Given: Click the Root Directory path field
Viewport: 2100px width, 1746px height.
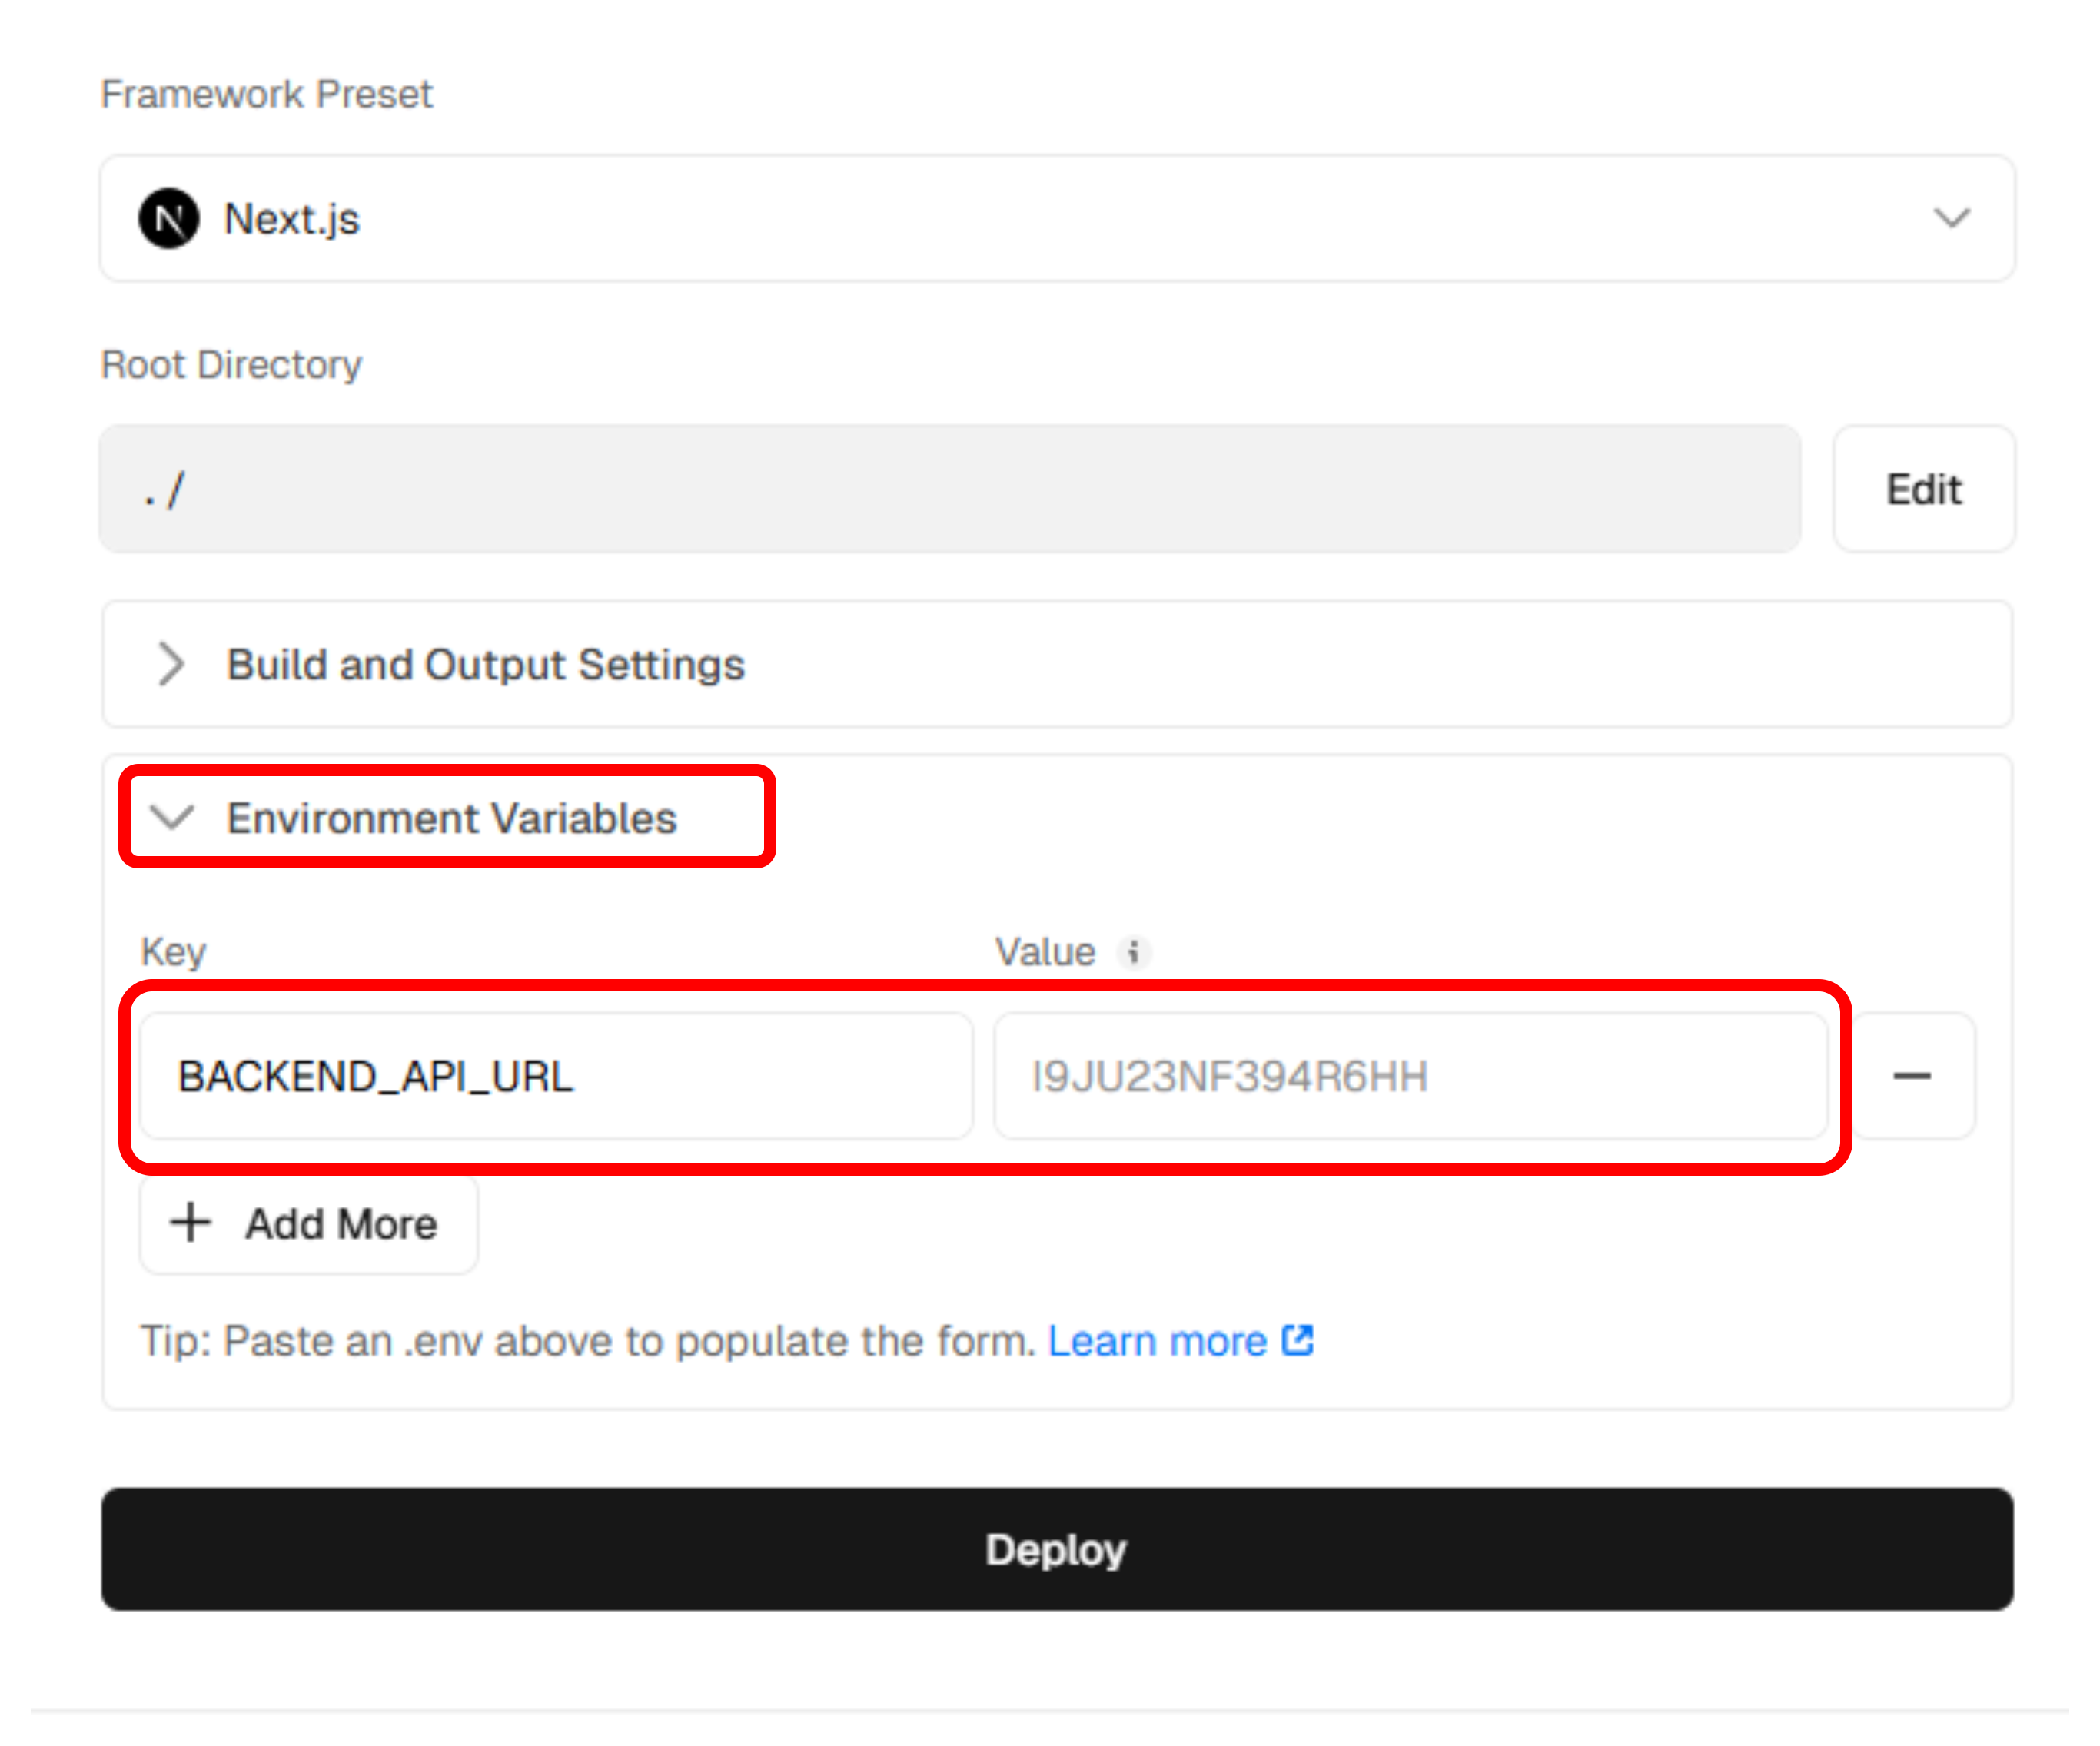Looking at the screenshot, I should pyautogui.click(x=949, y=489).
